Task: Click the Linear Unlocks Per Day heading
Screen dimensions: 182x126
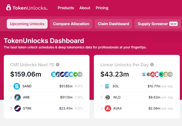Action: click(x=124, y=65)
